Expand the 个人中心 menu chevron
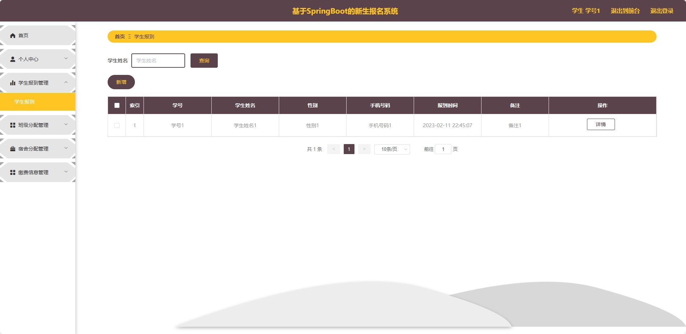 [x=66, y=58]
